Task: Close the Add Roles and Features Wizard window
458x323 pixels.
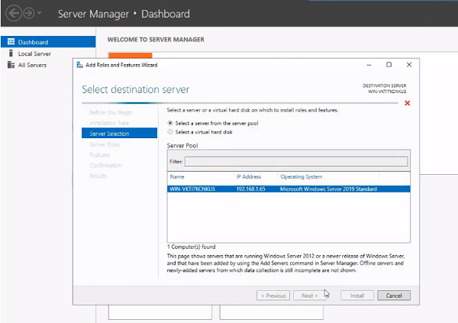Action: [x=409, y=65]
